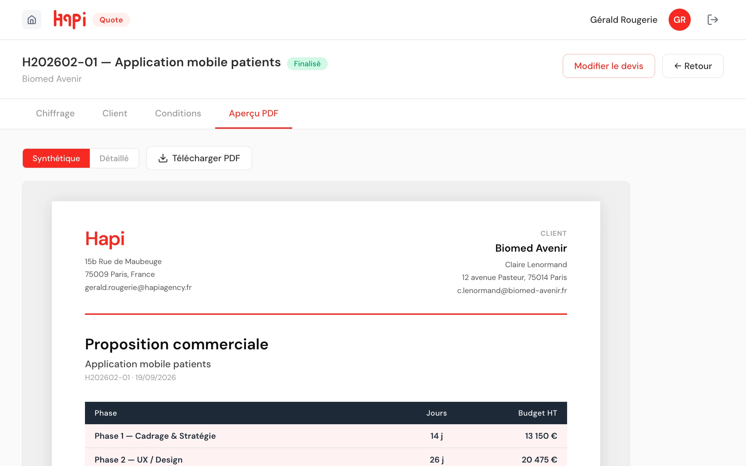The image size is (746, 466).
Task: Click the Jours column header
Action: [x=437, y=413]
